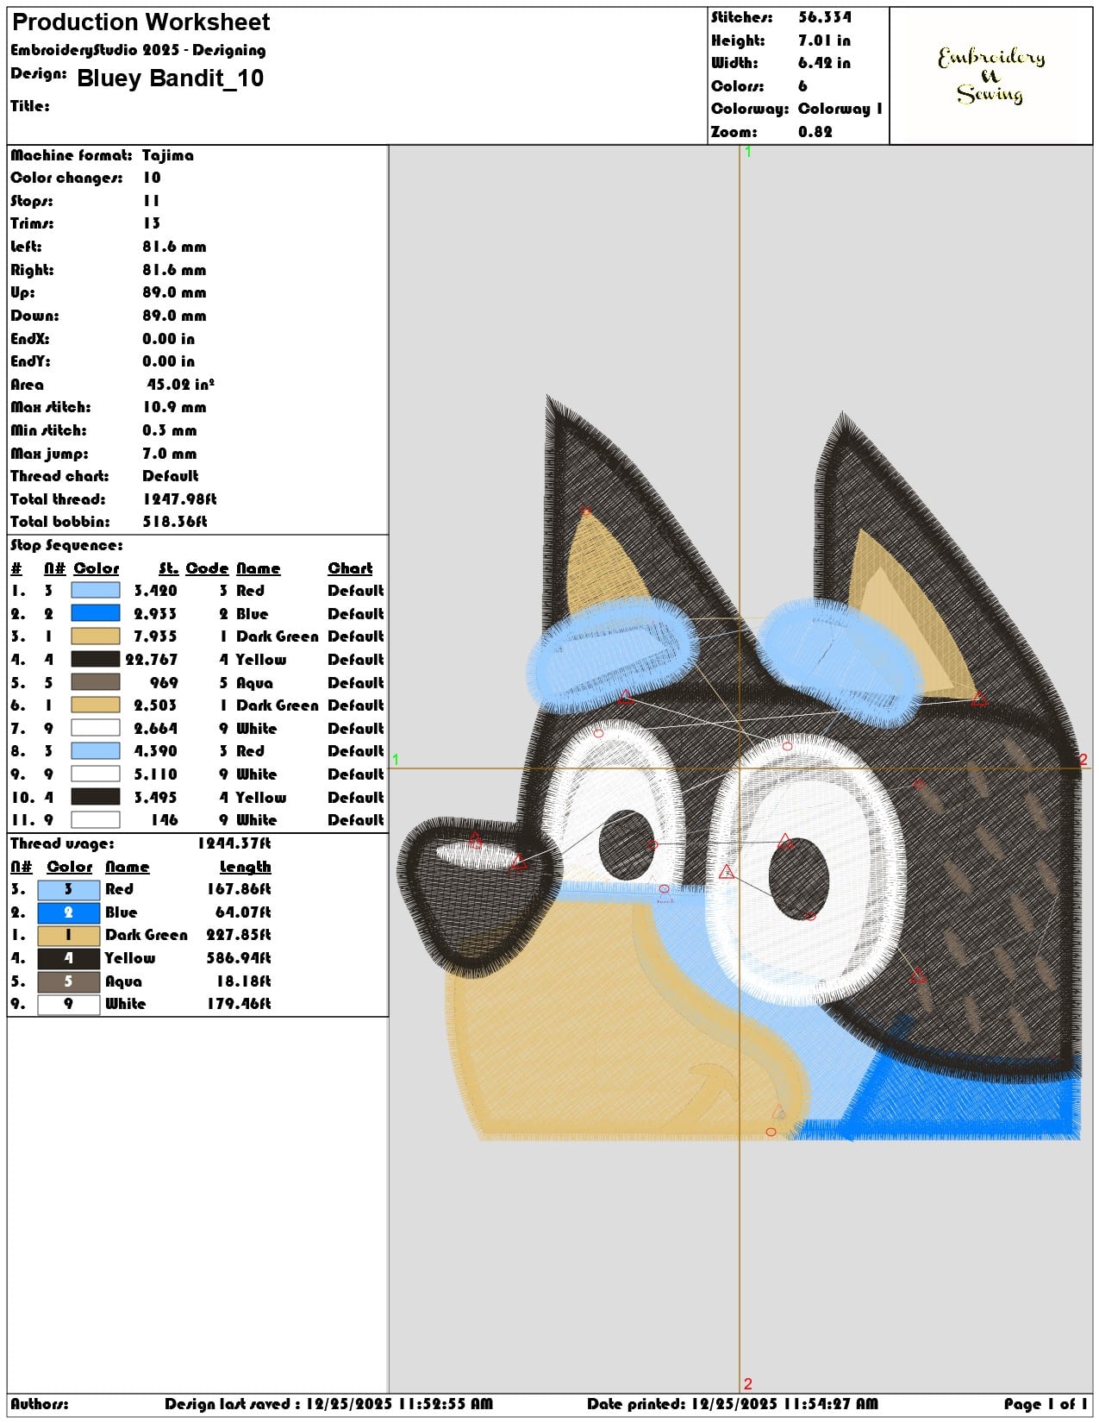This screenshot has height=1423, width=1099.
Task: Click the stitch count 4.390 in stop 8
Action: click(x=155, y=751)
